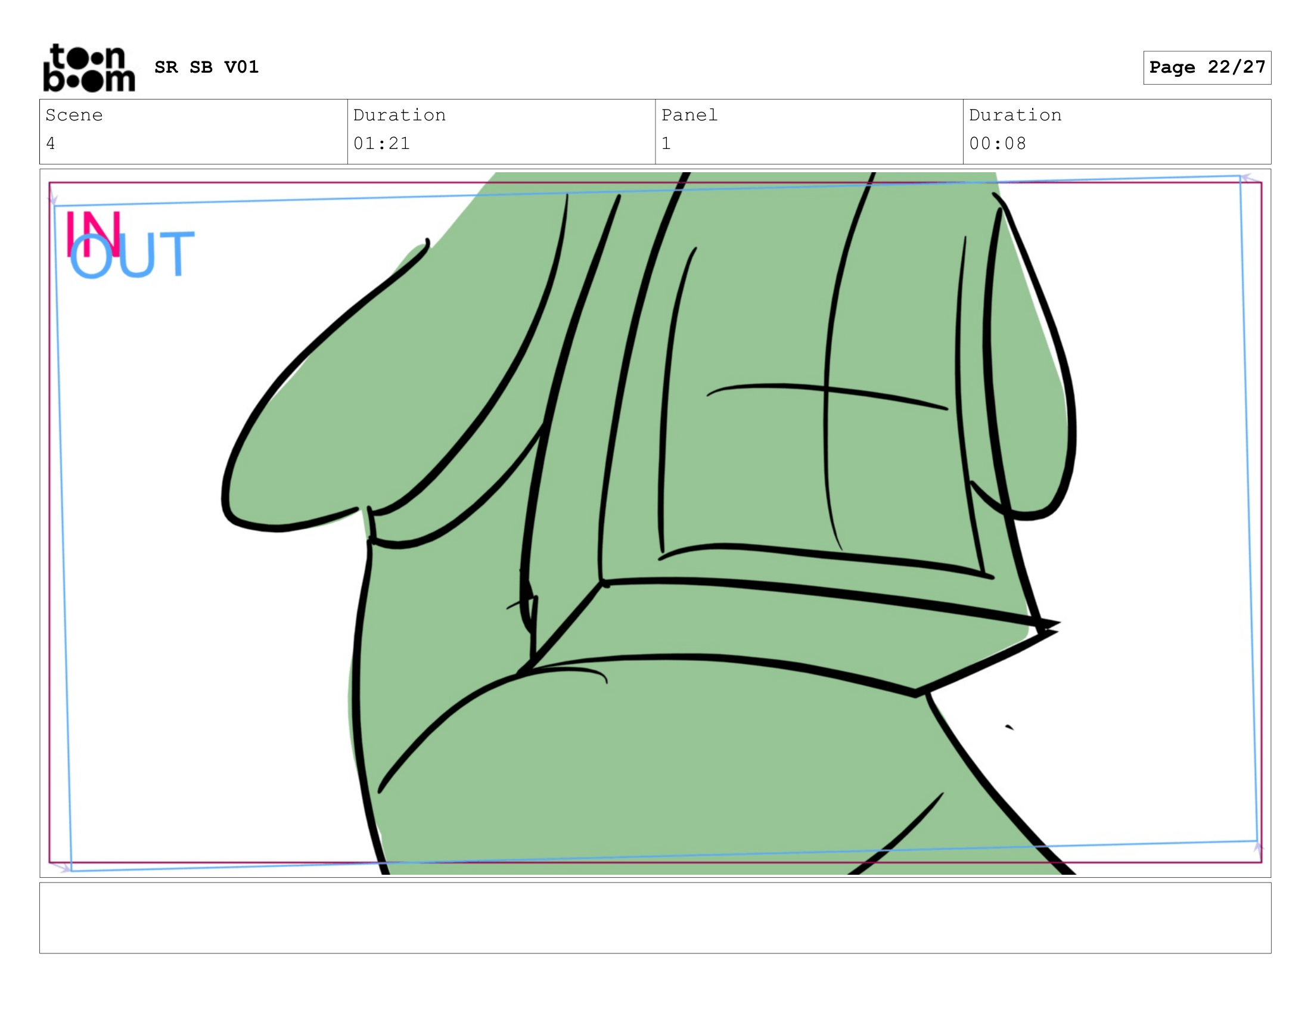Screen dimensions: 1311x1013
Task: Click the Page 22/27 indicator box
Action: click(1207, 67)
